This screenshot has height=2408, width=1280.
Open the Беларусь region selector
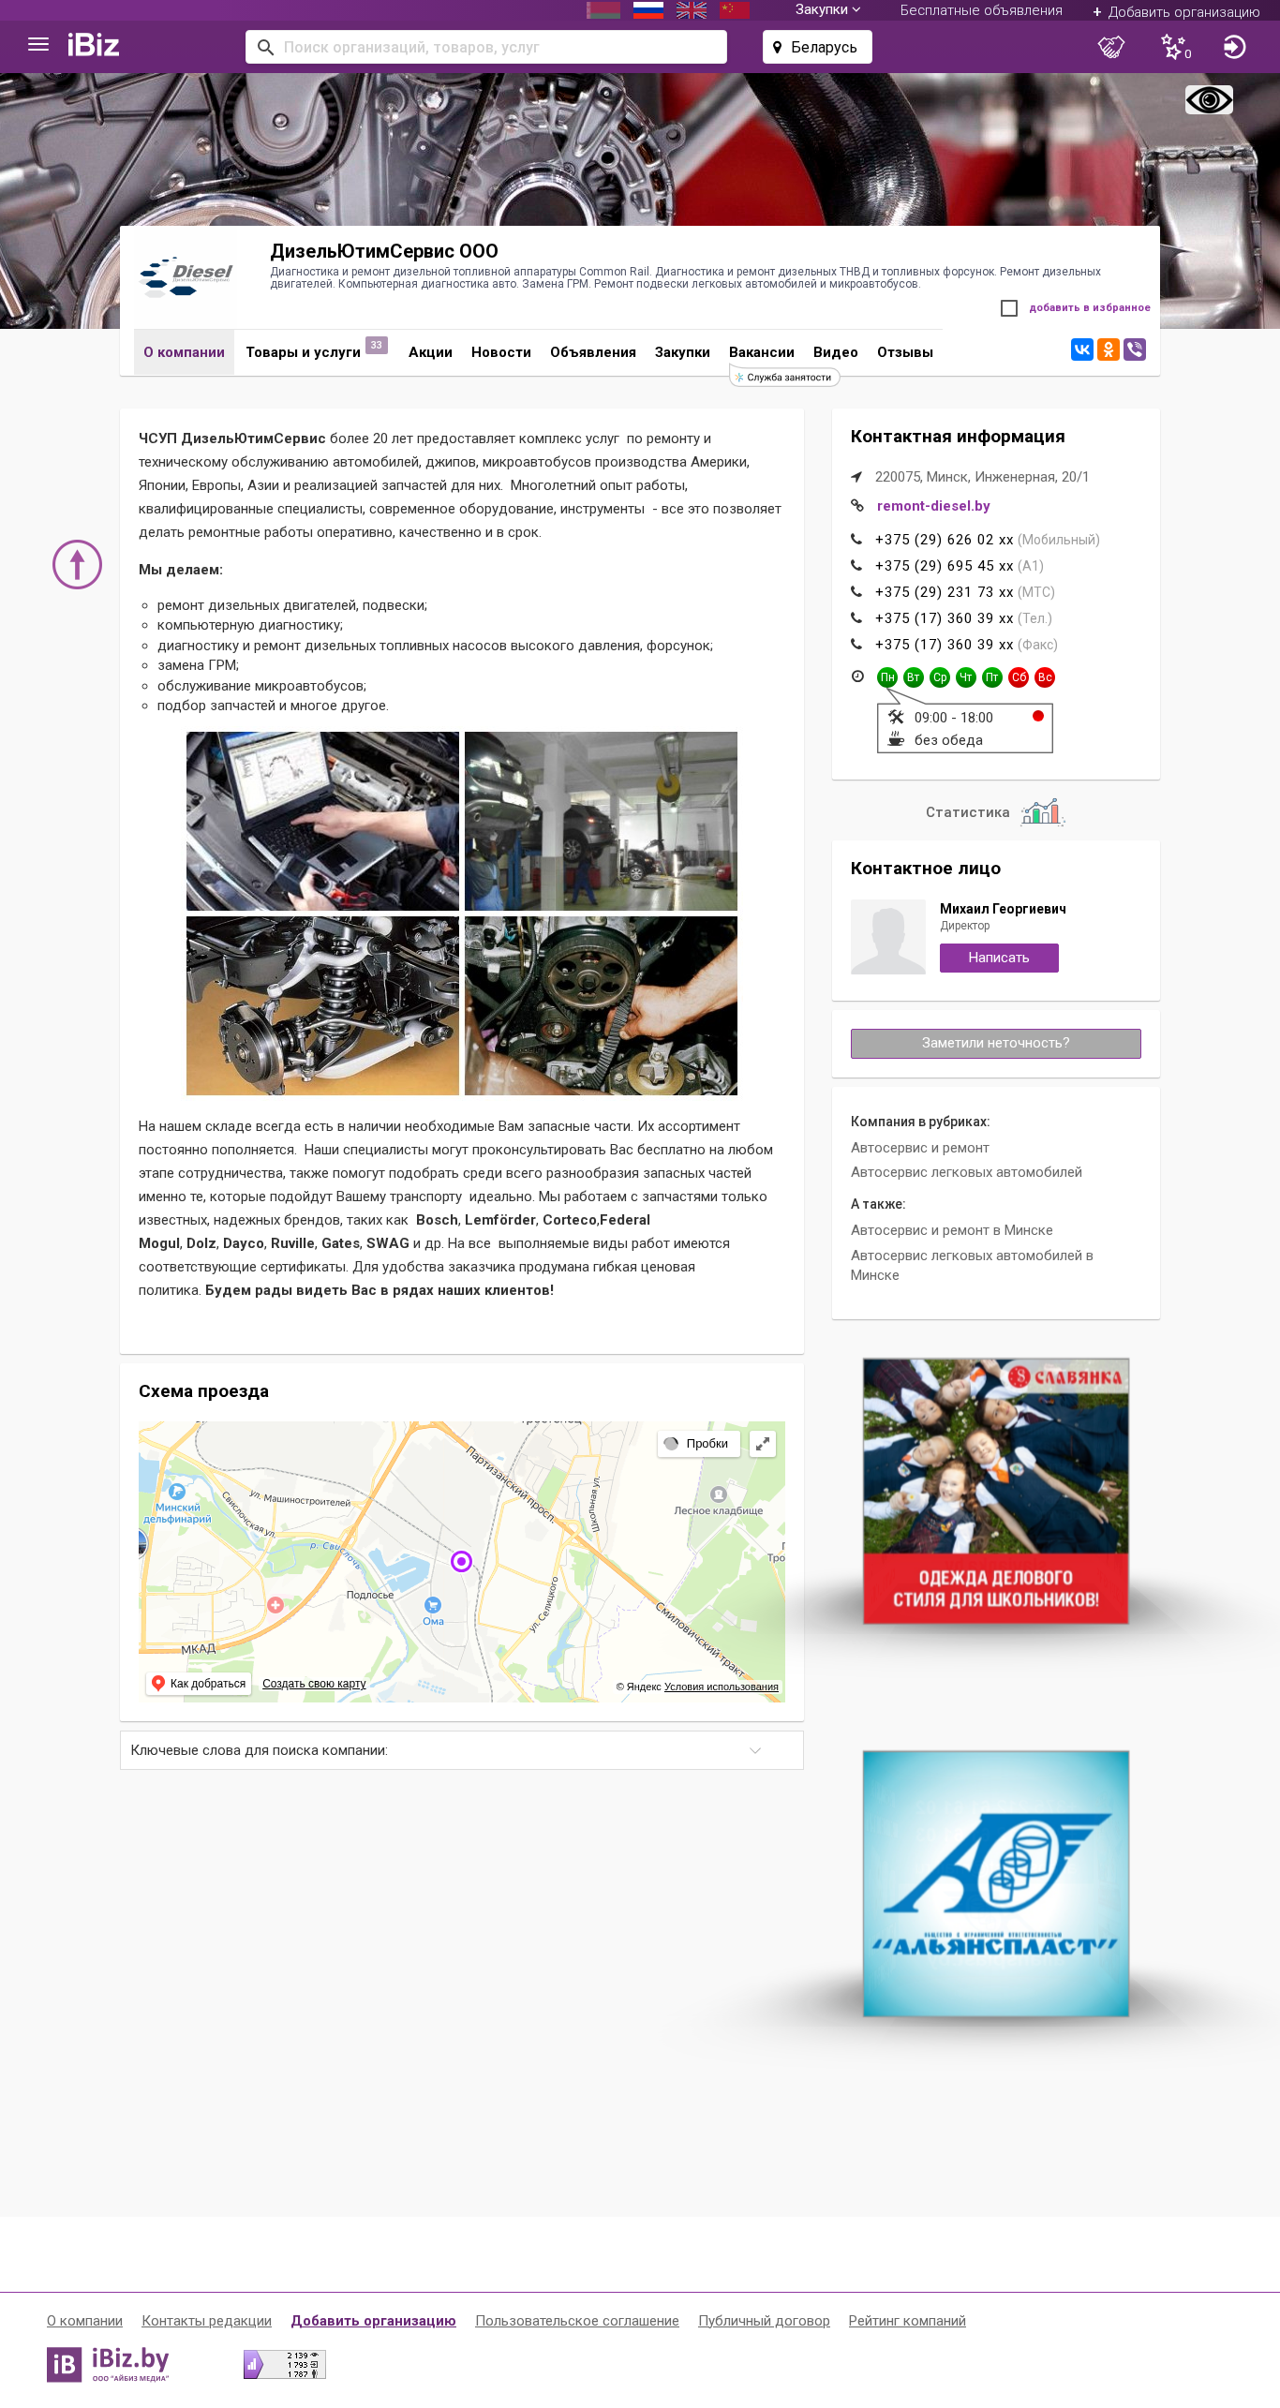tap(817, 47)
